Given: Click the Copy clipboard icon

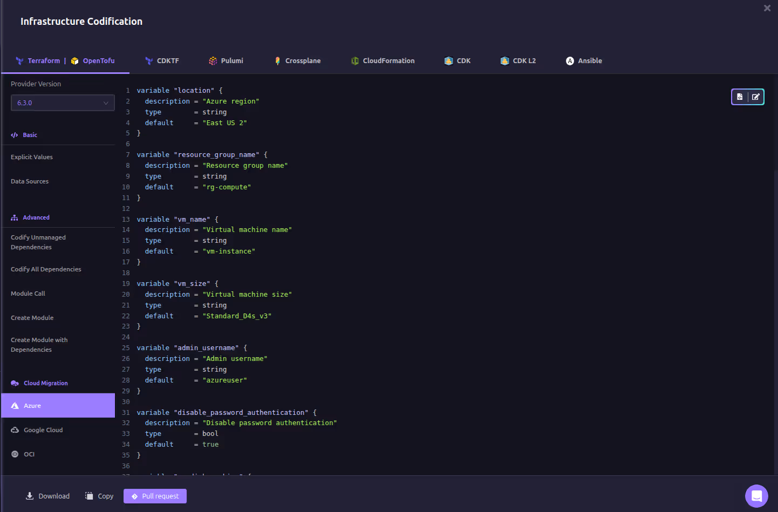Looking at the screenshot, I should click(x=89, y=496).
